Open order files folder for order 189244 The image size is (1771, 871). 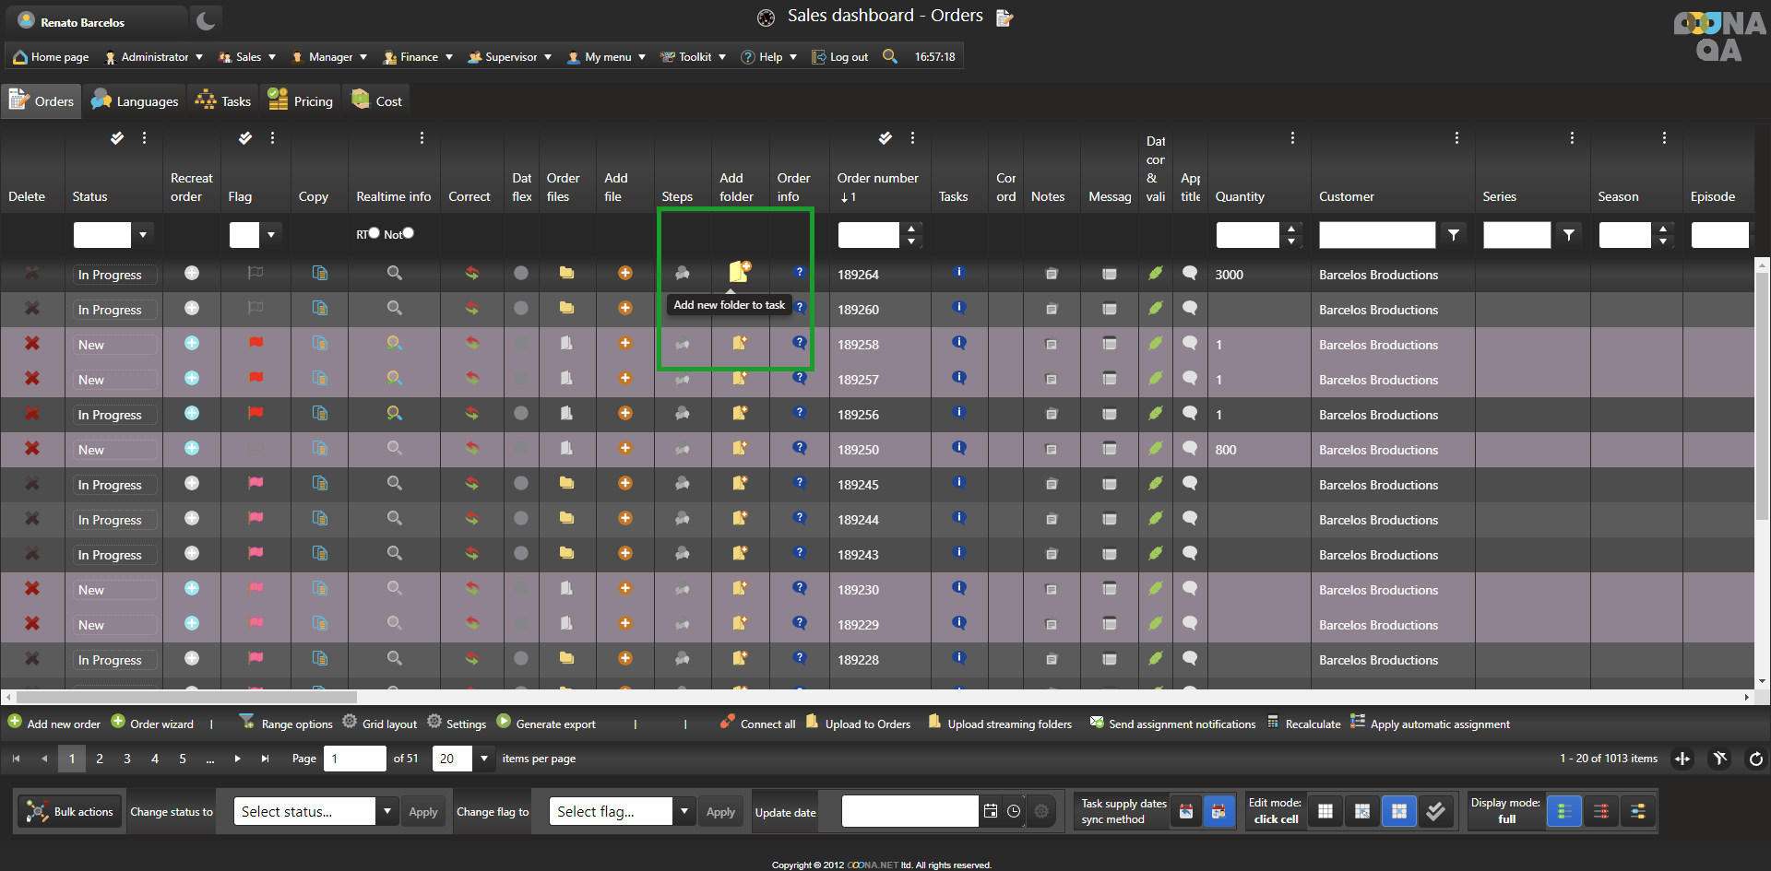566,518
